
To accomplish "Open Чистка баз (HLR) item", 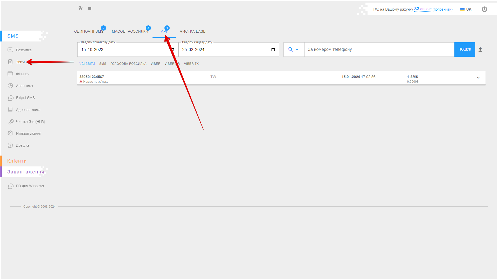I will pos(30,122).
